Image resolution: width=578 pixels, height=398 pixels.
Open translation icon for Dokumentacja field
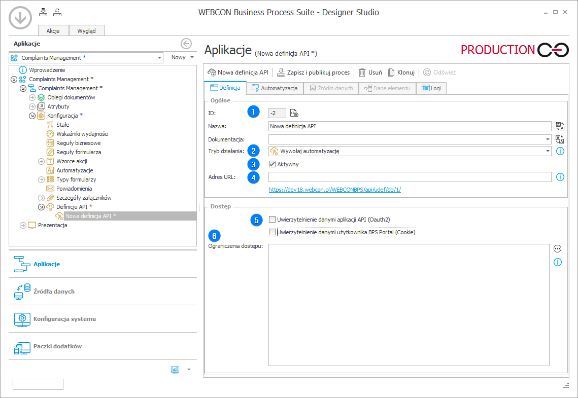pos(560,139)
